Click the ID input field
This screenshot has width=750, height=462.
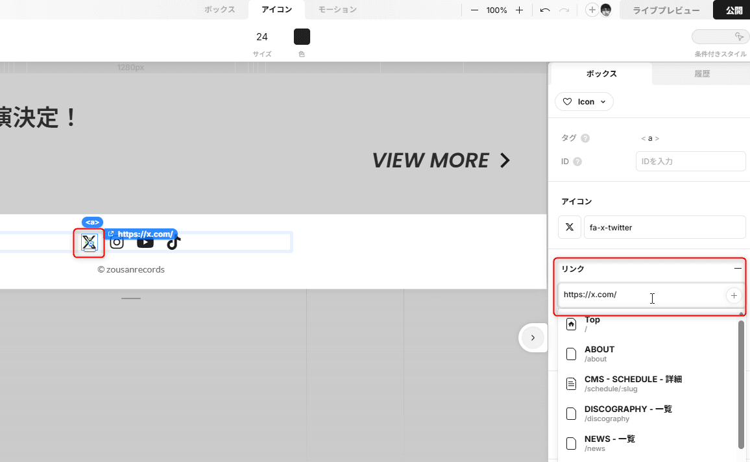pos(690,161)
